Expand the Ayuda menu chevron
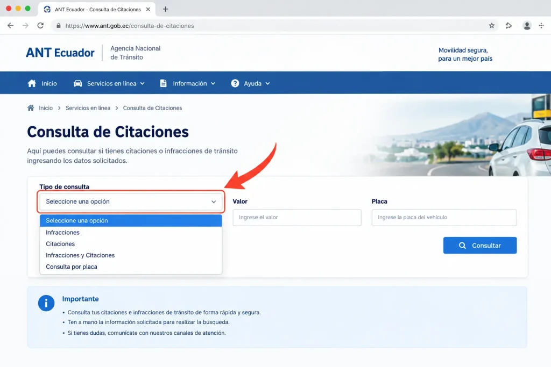 coord(267,83)
